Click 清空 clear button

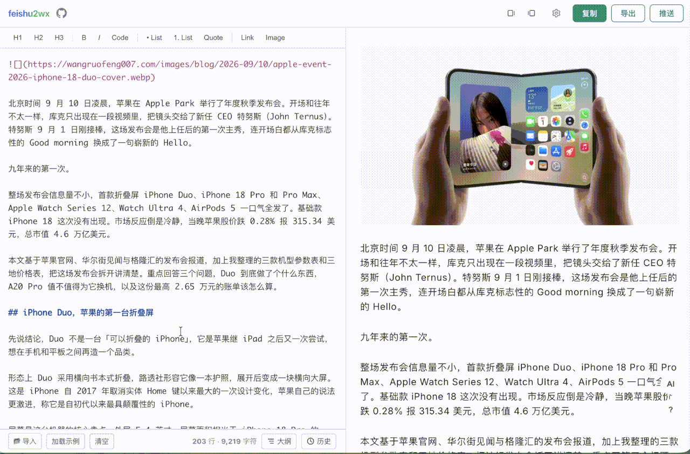click(x=101, y=442)
